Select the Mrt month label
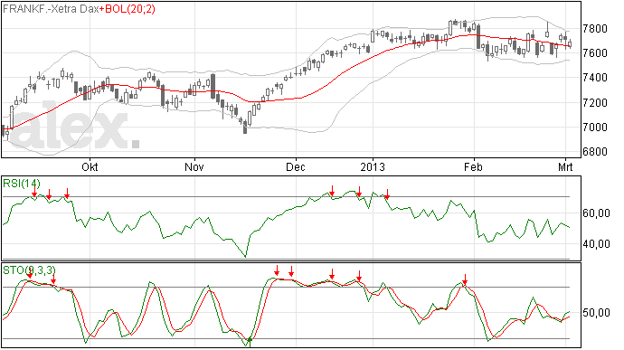Viewport: 624px width, 350px height. click(x=565, y=166)
